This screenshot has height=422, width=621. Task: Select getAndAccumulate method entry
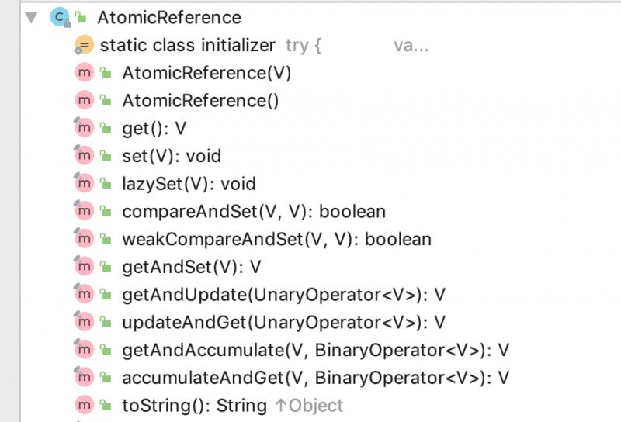315,350
